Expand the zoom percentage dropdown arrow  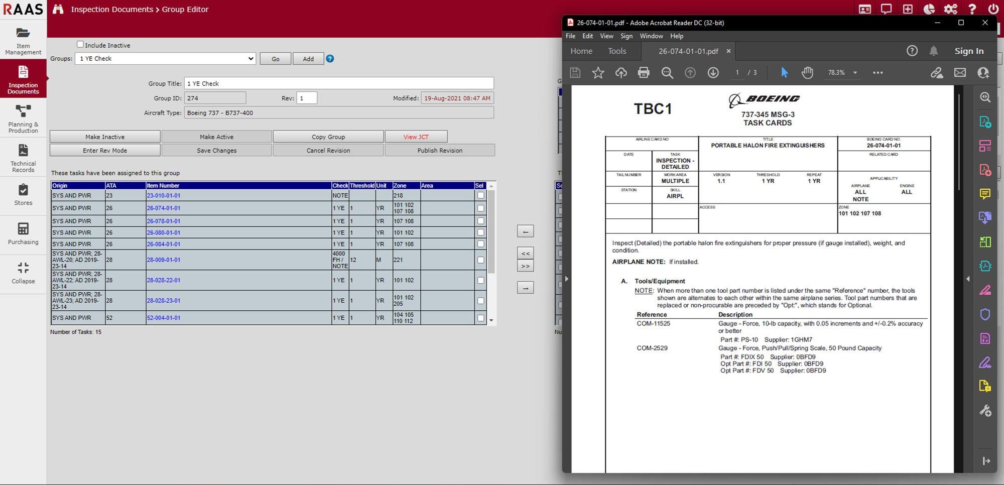click(x=855, y=73)
